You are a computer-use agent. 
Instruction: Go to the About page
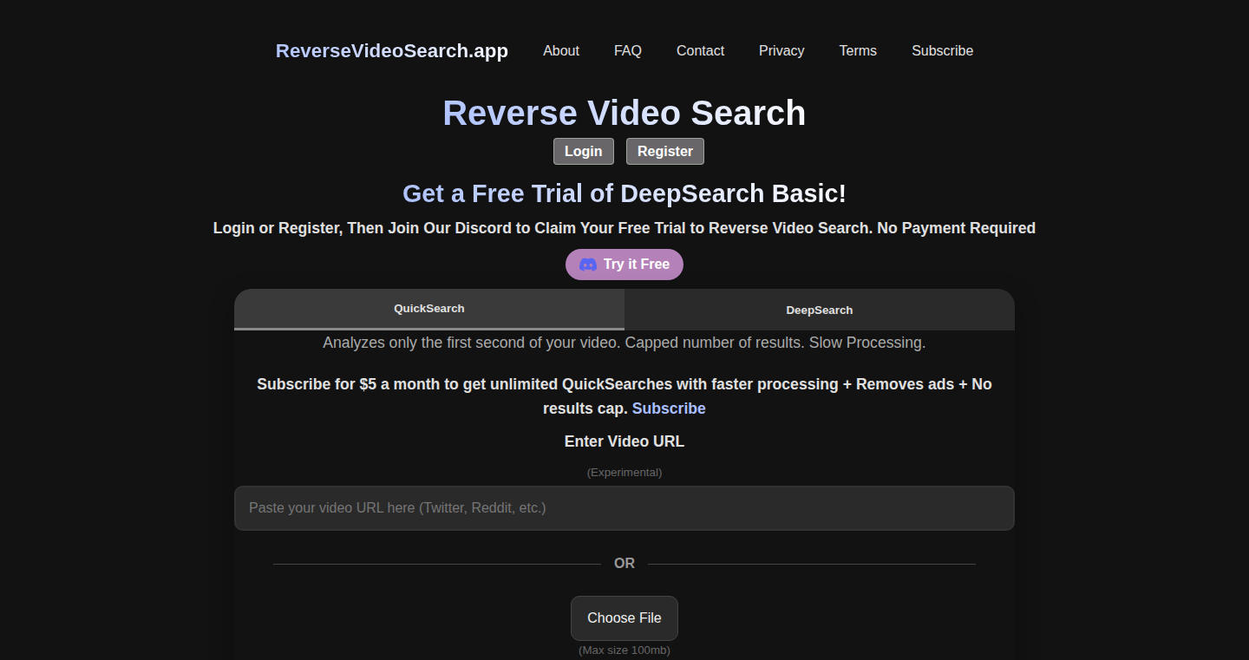coord(561,50)
